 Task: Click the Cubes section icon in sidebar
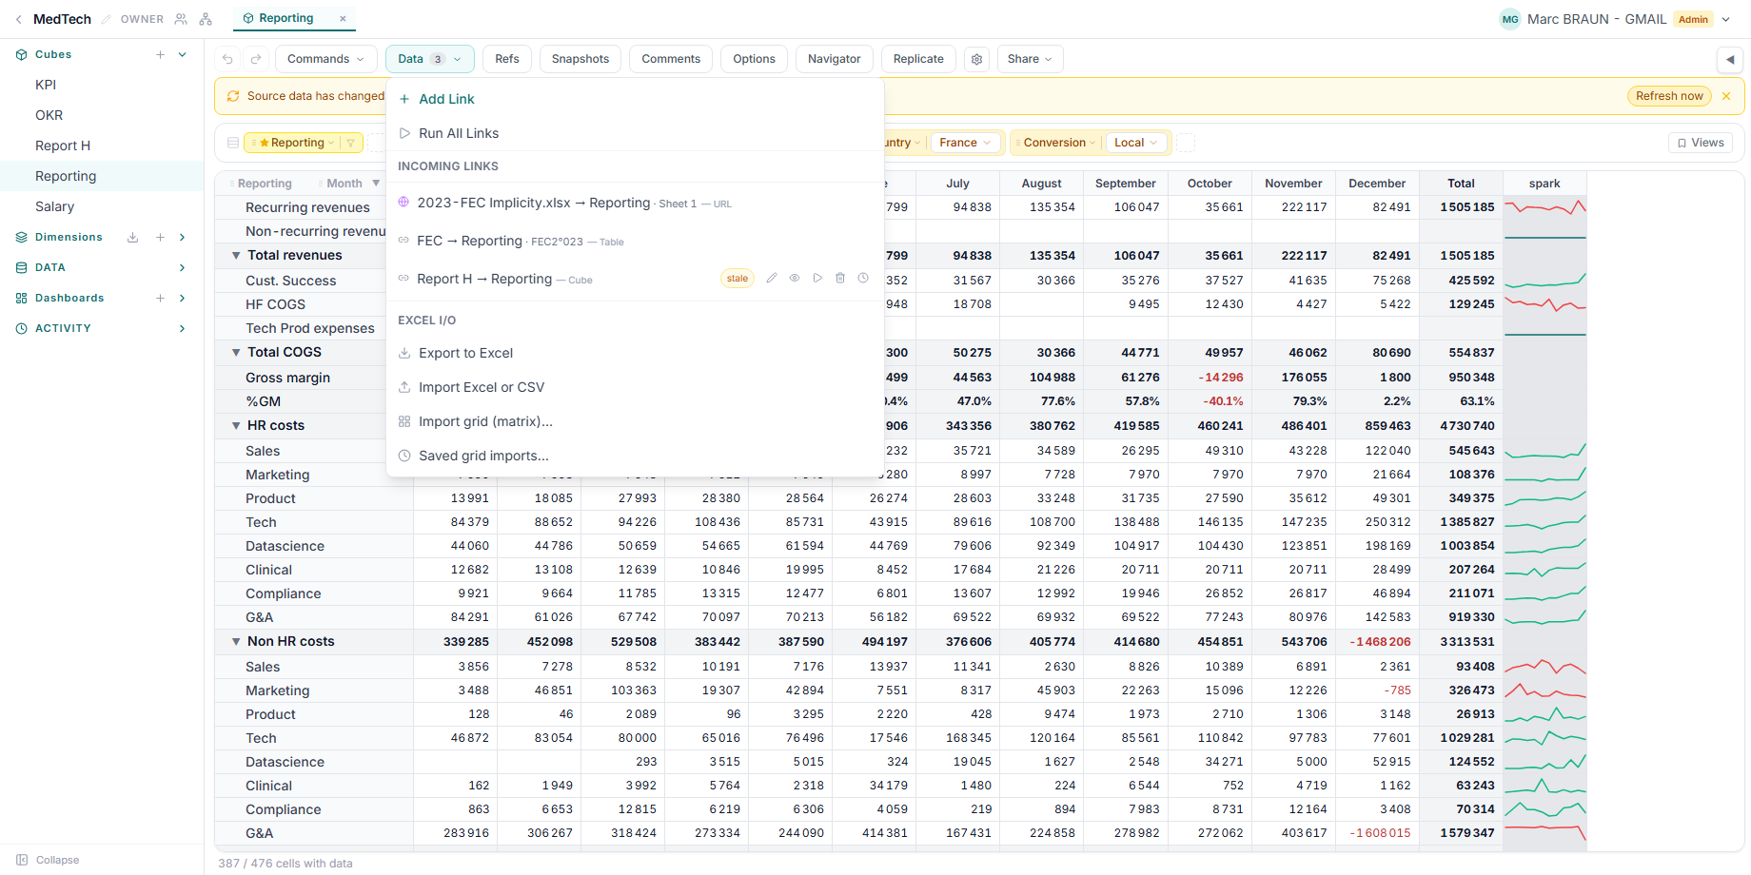pyautogui.click(x=21, y=54)
